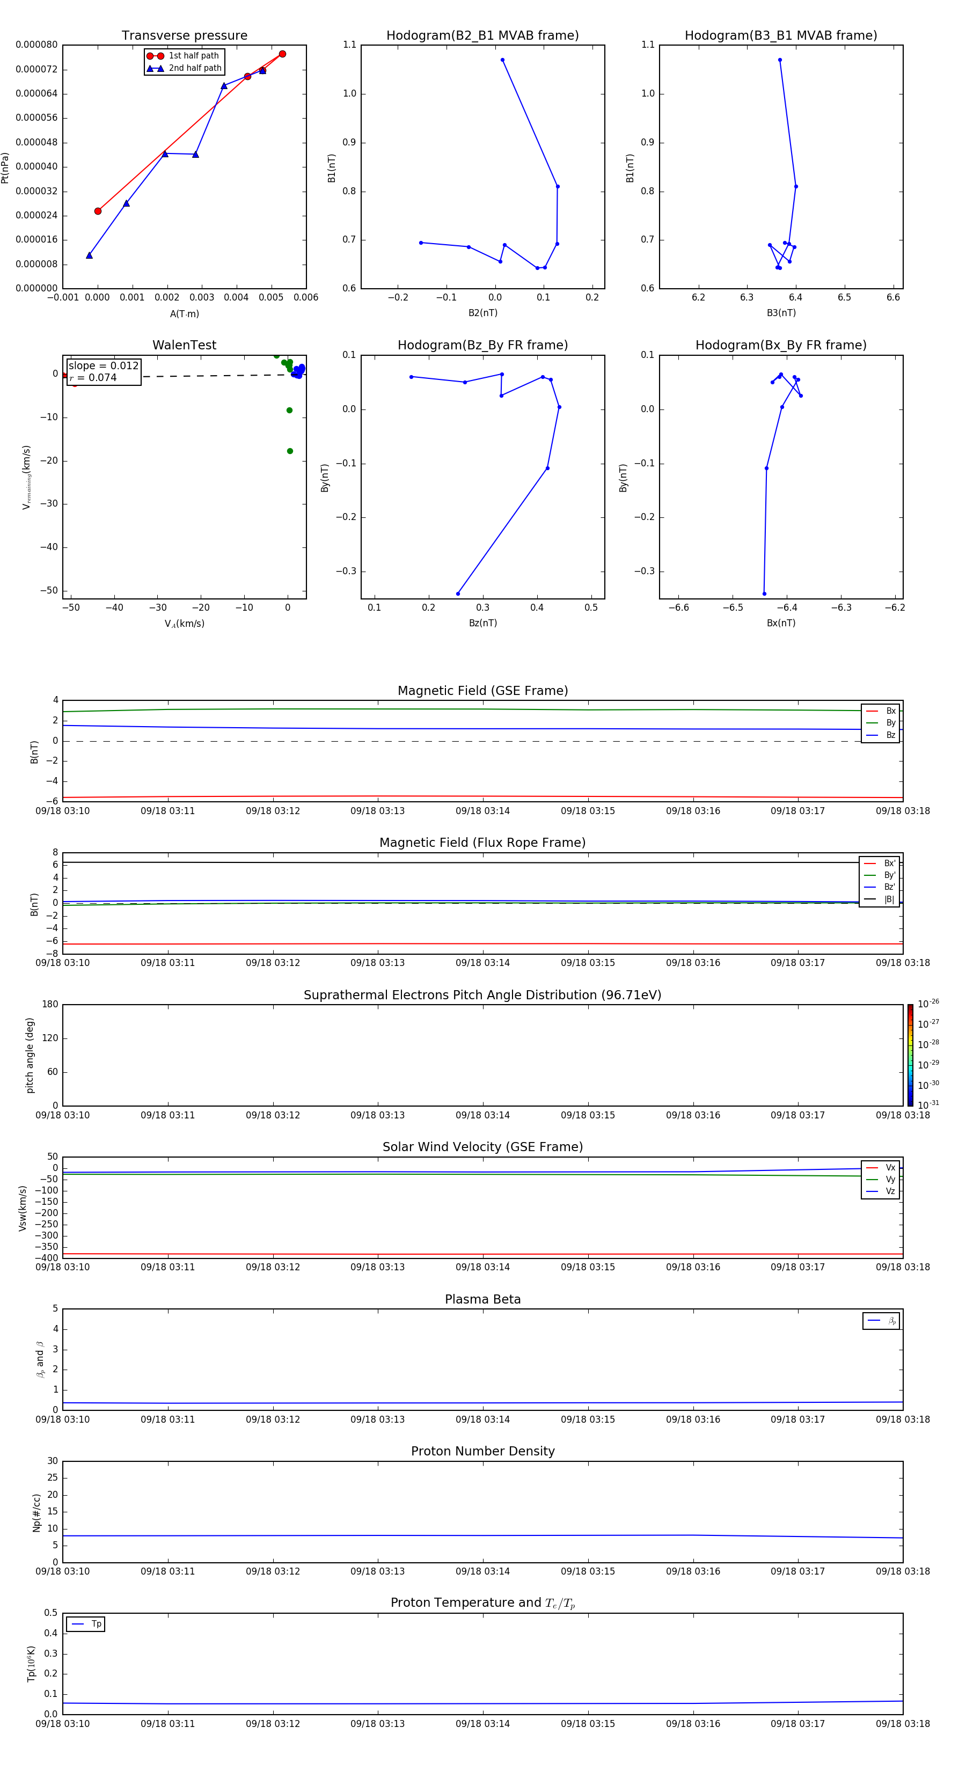
Task: Click the 'Solar Wind Velocity (GSE Frame)' title
Action: point(482,1147)
